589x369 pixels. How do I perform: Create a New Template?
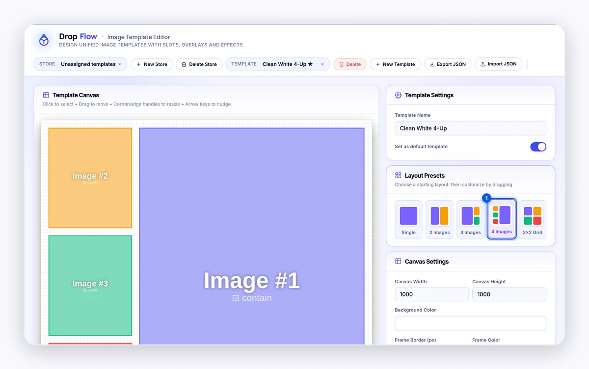tap(395, 64)
